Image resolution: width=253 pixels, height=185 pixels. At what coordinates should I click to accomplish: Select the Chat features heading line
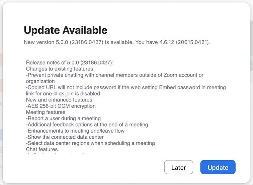[42, 149]
